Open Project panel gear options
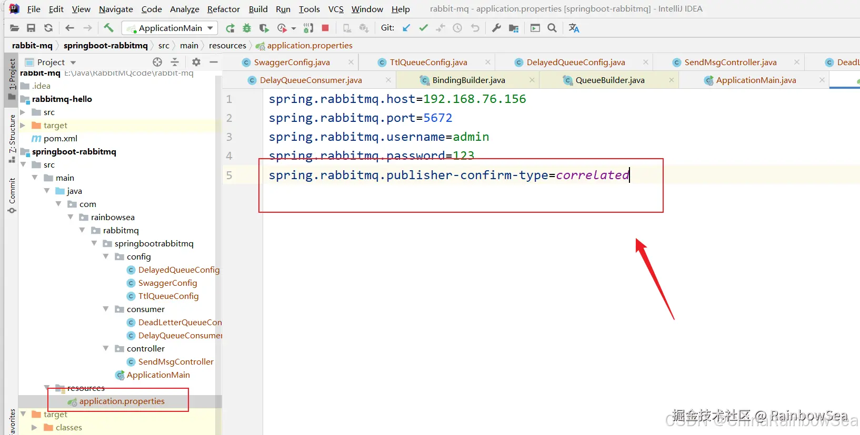860x435 pixels. pyautogui.click(x=196, y=62)
